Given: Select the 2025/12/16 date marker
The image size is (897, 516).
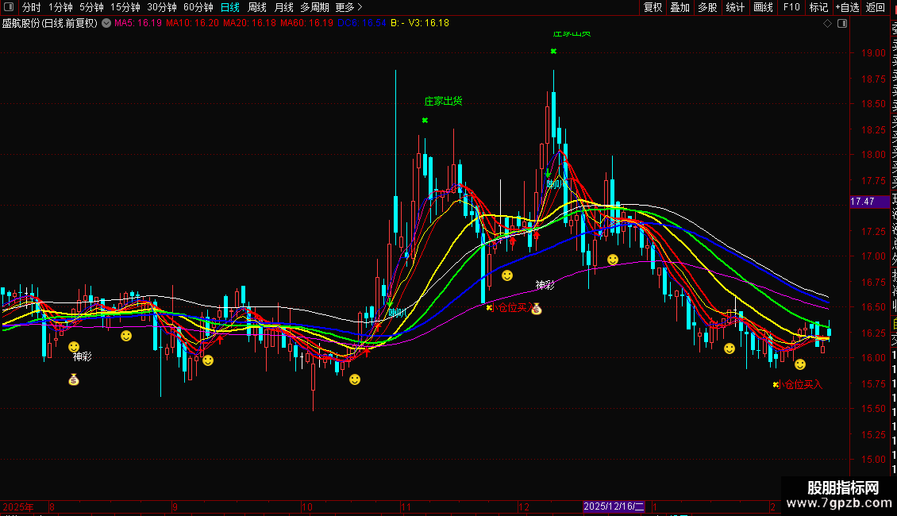Looking at the screenshot, I should [x=614, y=506].
